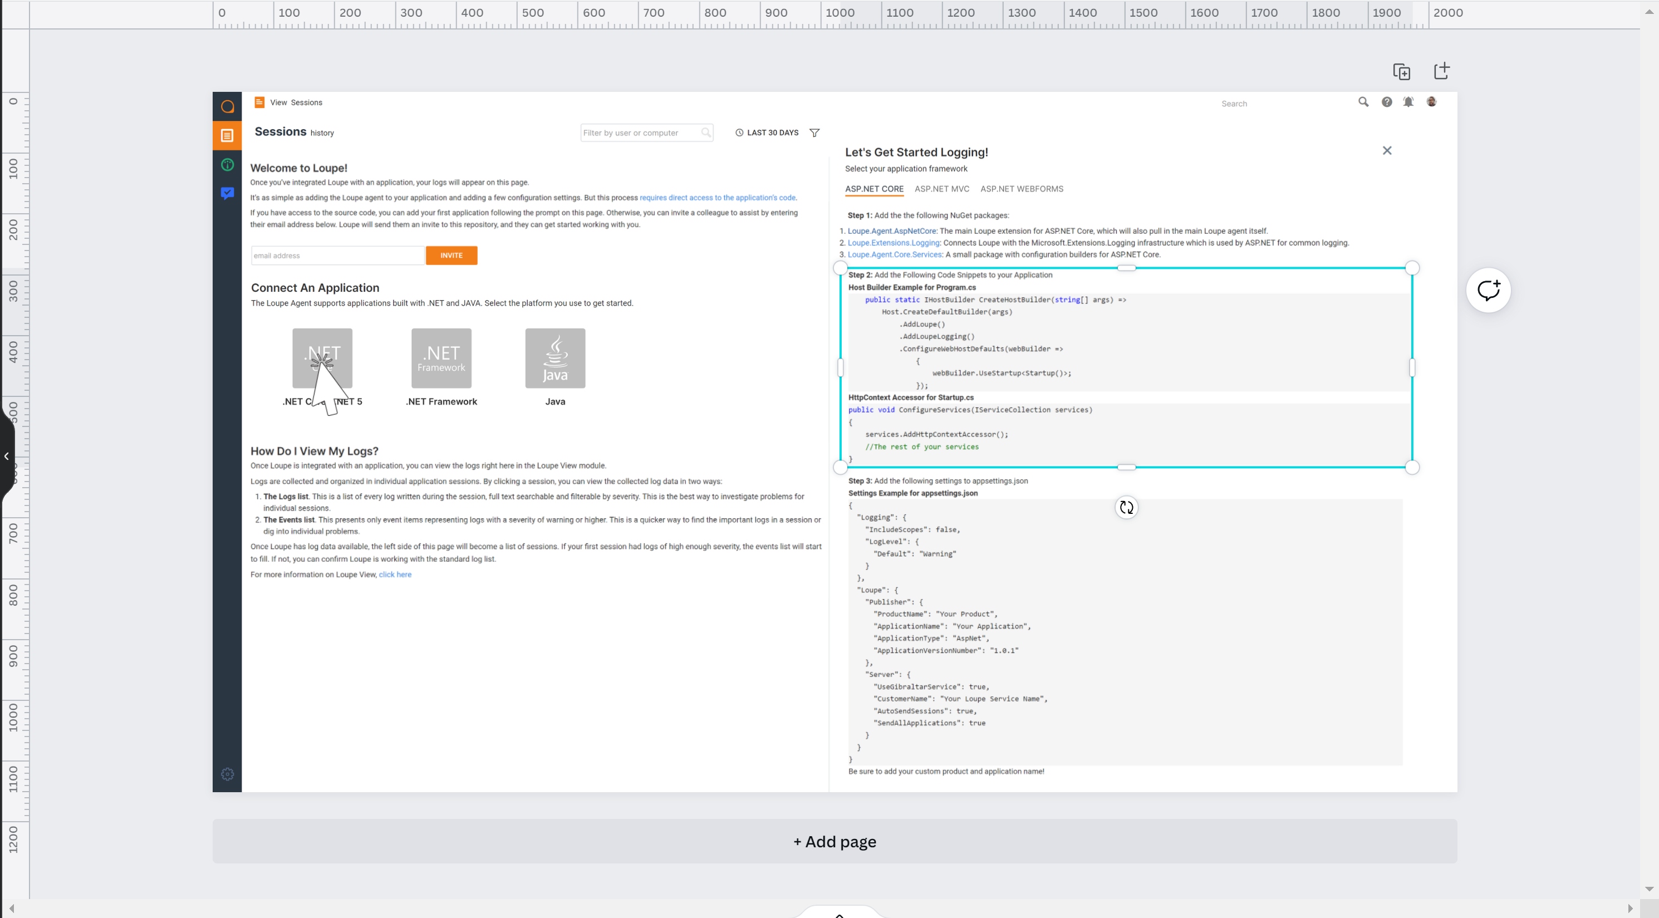The width and height of the screenshot is (1659, 918).
Task: Click the 'View Sessions' breadcrumb text
Action: point(296,102)
